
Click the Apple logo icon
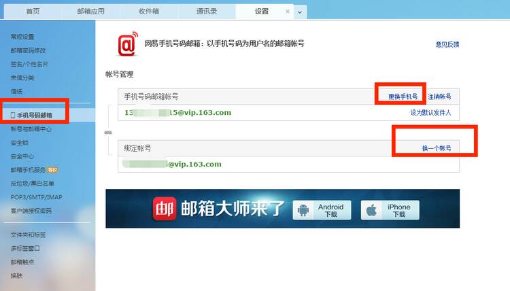coord(371,210)
